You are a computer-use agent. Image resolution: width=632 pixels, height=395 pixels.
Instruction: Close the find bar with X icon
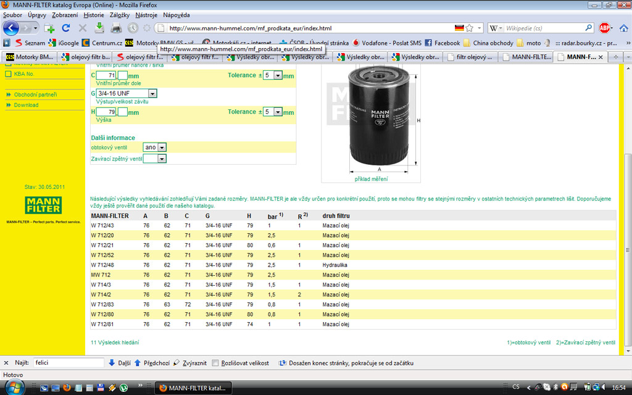[6, 363]
